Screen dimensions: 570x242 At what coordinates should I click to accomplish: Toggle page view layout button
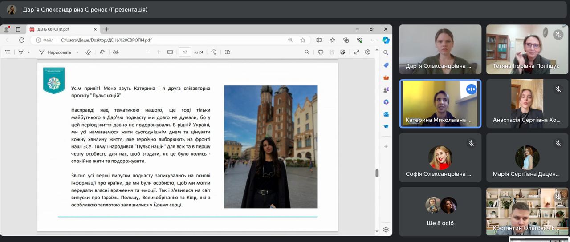[x=228, y=52]
